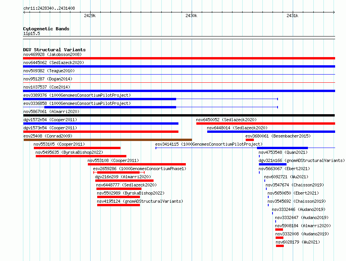Click the red esv2659286 variant bar
The width and height of the screenshot is (346, 261).
[x=118, y=172]
